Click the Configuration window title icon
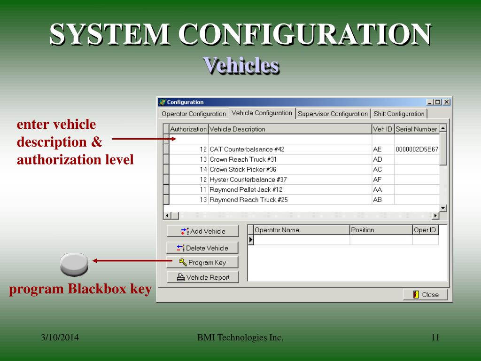 point(162,102)
